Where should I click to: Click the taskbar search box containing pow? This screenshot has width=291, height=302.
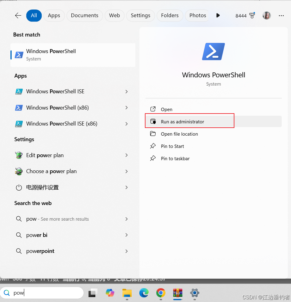[42, 293]
